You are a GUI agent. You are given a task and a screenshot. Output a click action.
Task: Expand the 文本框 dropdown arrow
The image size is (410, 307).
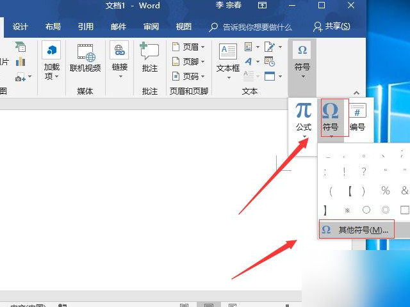[x=229, y=77]
